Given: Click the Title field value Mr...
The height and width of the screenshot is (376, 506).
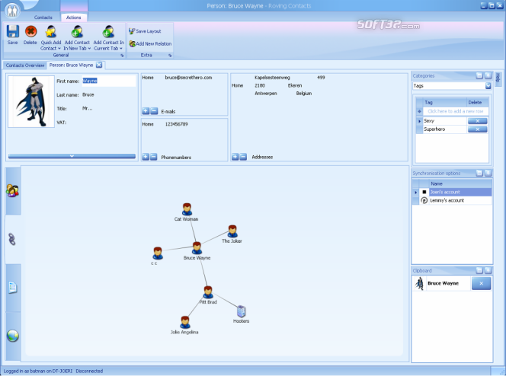Looking at the screenshot, I should click(87, 109).
